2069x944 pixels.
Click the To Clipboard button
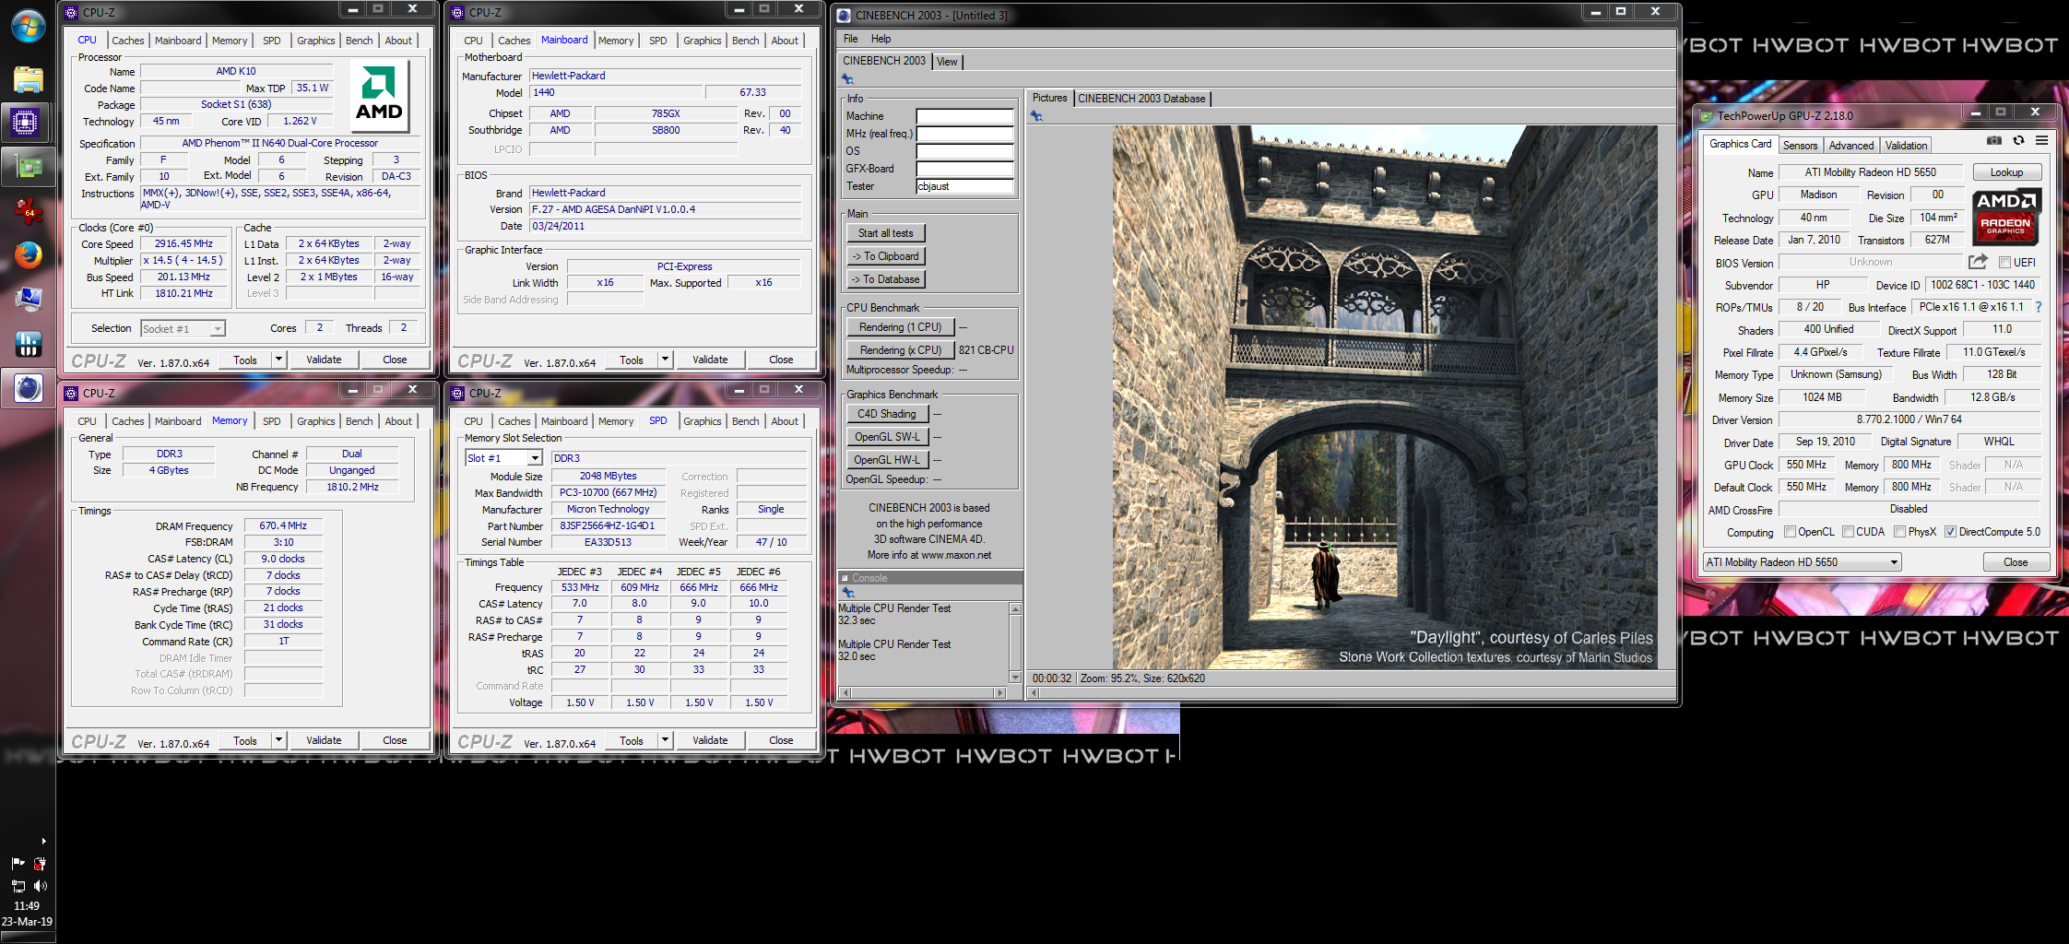pos(886,256)
